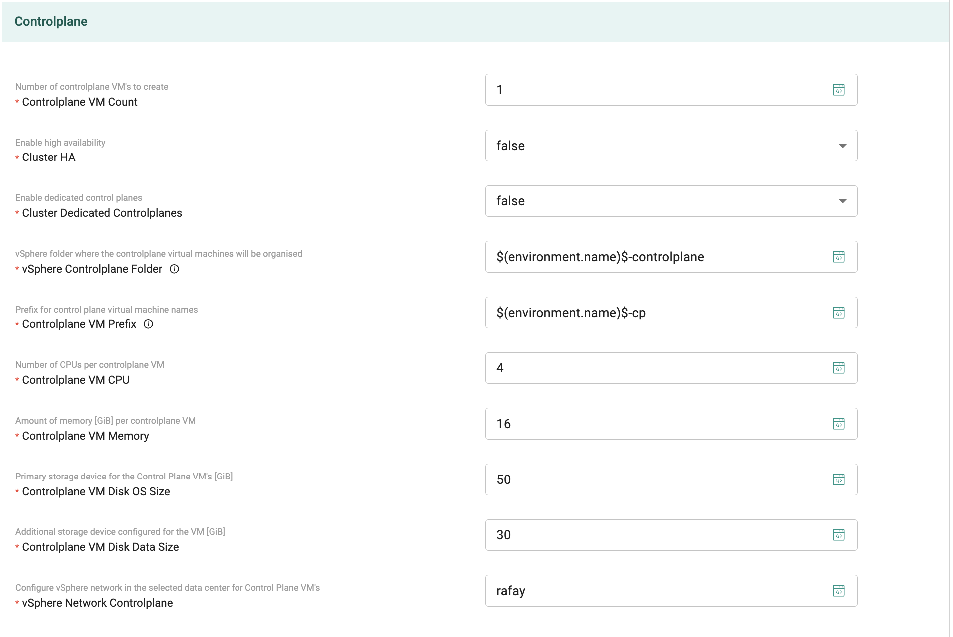Click the 'Controlplane VM Disk OS Size' label
The width and height of the screenshot is (953, 637).
click(96, 492)
